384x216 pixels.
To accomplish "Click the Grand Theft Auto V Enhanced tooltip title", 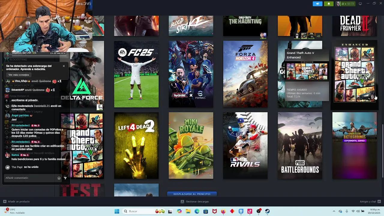I will [300, 55].
